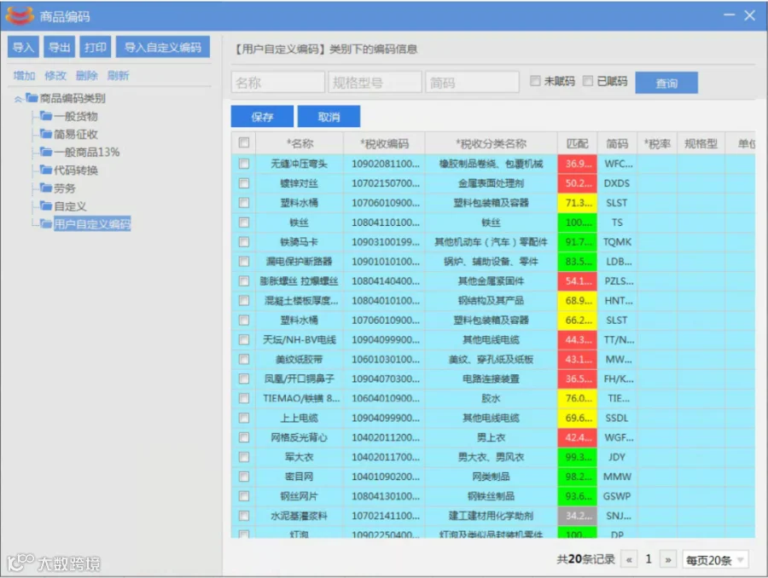Tick the checkbox for 铁丝 row

tap(244, 223)
